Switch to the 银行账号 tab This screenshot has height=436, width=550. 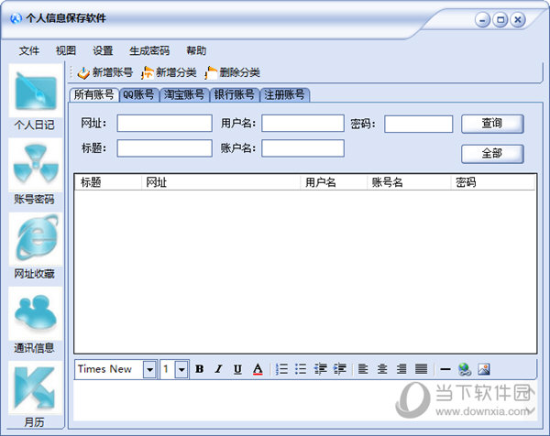(235, 94)
